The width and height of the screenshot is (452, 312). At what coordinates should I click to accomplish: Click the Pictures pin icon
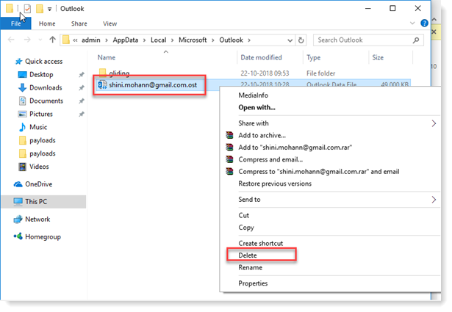[82, 115]
